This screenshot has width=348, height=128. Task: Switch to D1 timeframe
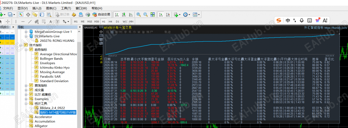coord(117,21)
